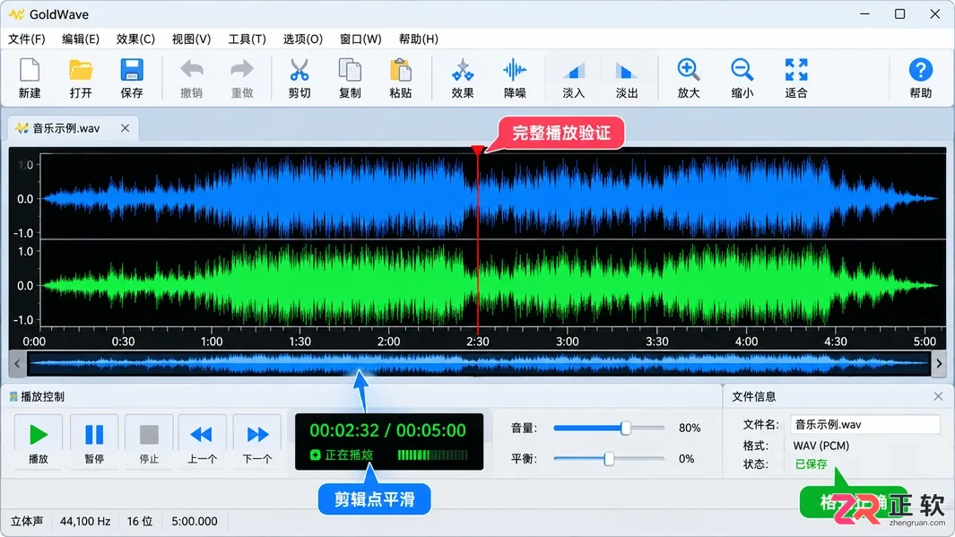This screenshot has width=955, height=537.
Task: Adjust the 音量 volume slider handle
Action: (626, 428)
